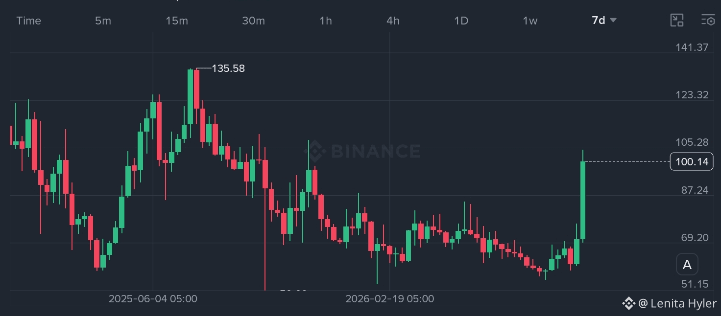The height and width of the screenshot is (316, 721).
Task: Select the 5m interval
Action: pos(103,21)
